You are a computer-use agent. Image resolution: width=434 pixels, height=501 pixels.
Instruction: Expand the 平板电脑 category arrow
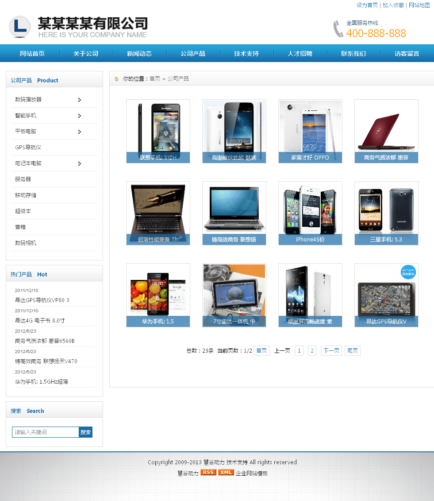click(80, 132)
